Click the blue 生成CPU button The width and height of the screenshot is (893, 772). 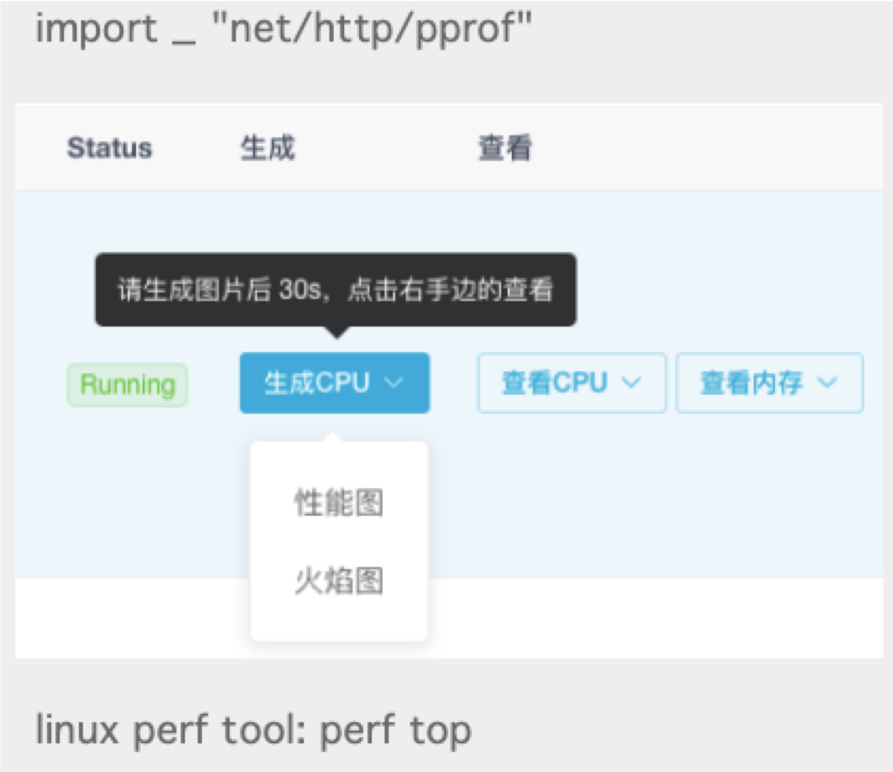click(x=334, y=383)
